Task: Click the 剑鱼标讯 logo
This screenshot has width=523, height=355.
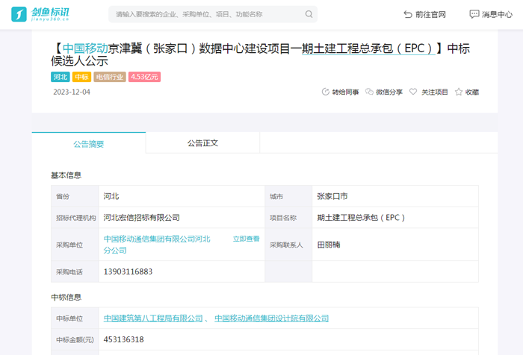Action: pos(40,14)
